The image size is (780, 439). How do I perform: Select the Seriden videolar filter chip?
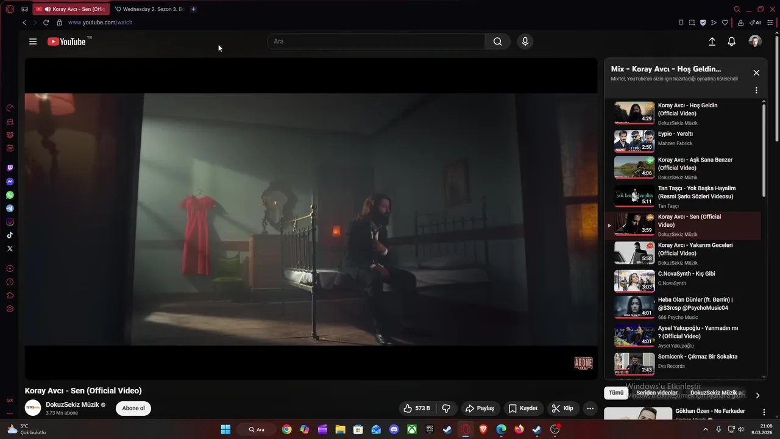[657, 393]
